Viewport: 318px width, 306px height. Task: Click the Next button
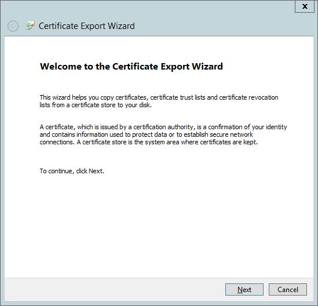244,289
